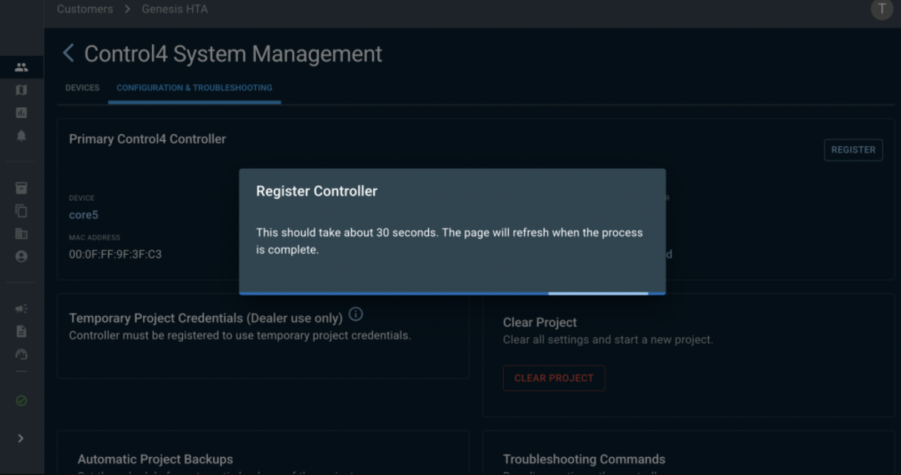Open the account person sidebar icon

pyautogui.click(x=21, y=256)
